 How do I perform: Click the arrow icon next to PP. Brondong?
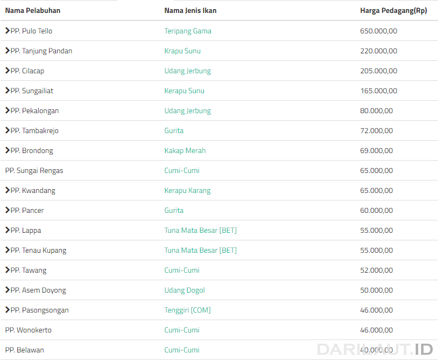[x=8, y=150]
